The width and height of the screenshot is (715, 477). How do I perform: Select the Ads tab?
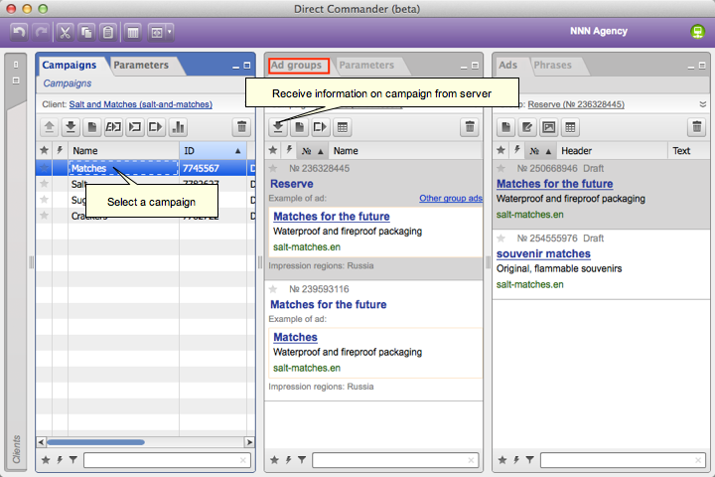click(x=507, y=65)
